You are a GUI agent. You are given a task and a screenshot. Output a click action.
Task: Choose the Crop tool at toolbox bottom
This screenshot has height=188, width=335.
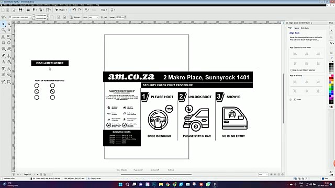tap(9, 81)
